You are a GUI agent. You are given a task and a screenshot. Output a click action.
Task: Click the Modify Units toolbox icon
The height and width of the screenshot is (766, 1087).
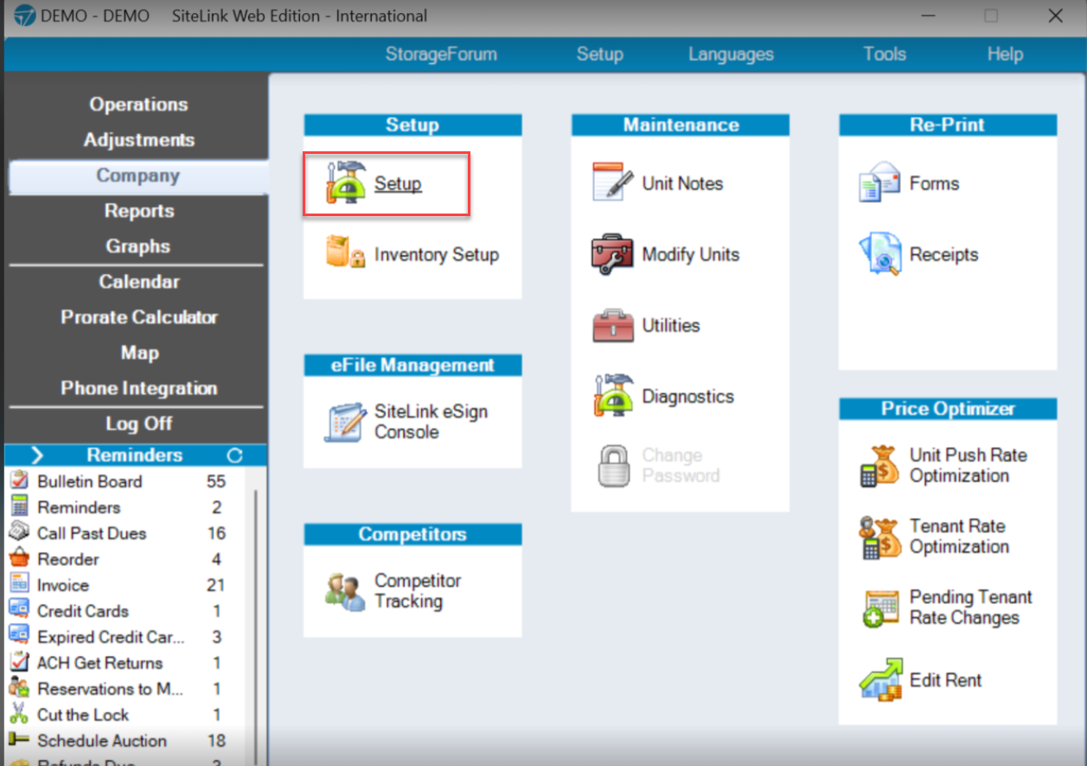point(613,254)
